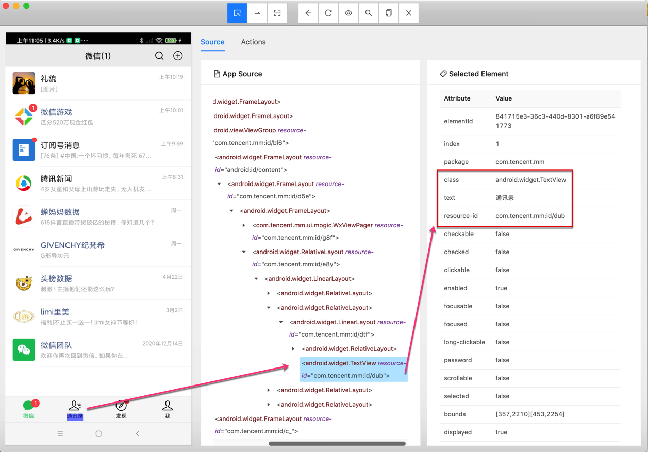Tap the 订阅号消息 blue document icon

(24, 149)
